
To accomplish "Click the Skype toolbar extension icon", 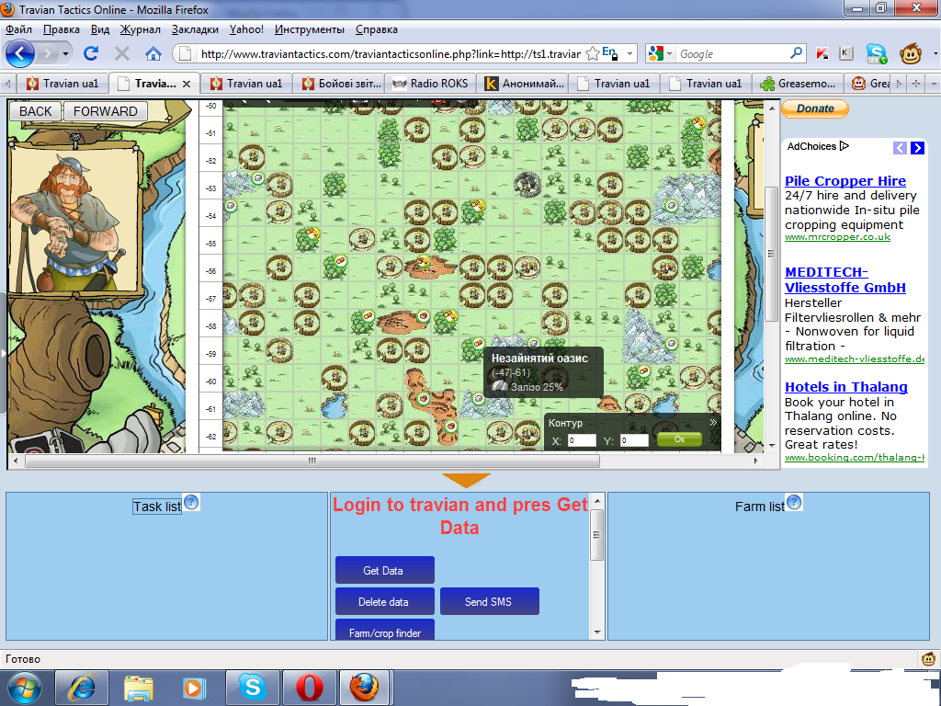I will click(x=876, y=54).
